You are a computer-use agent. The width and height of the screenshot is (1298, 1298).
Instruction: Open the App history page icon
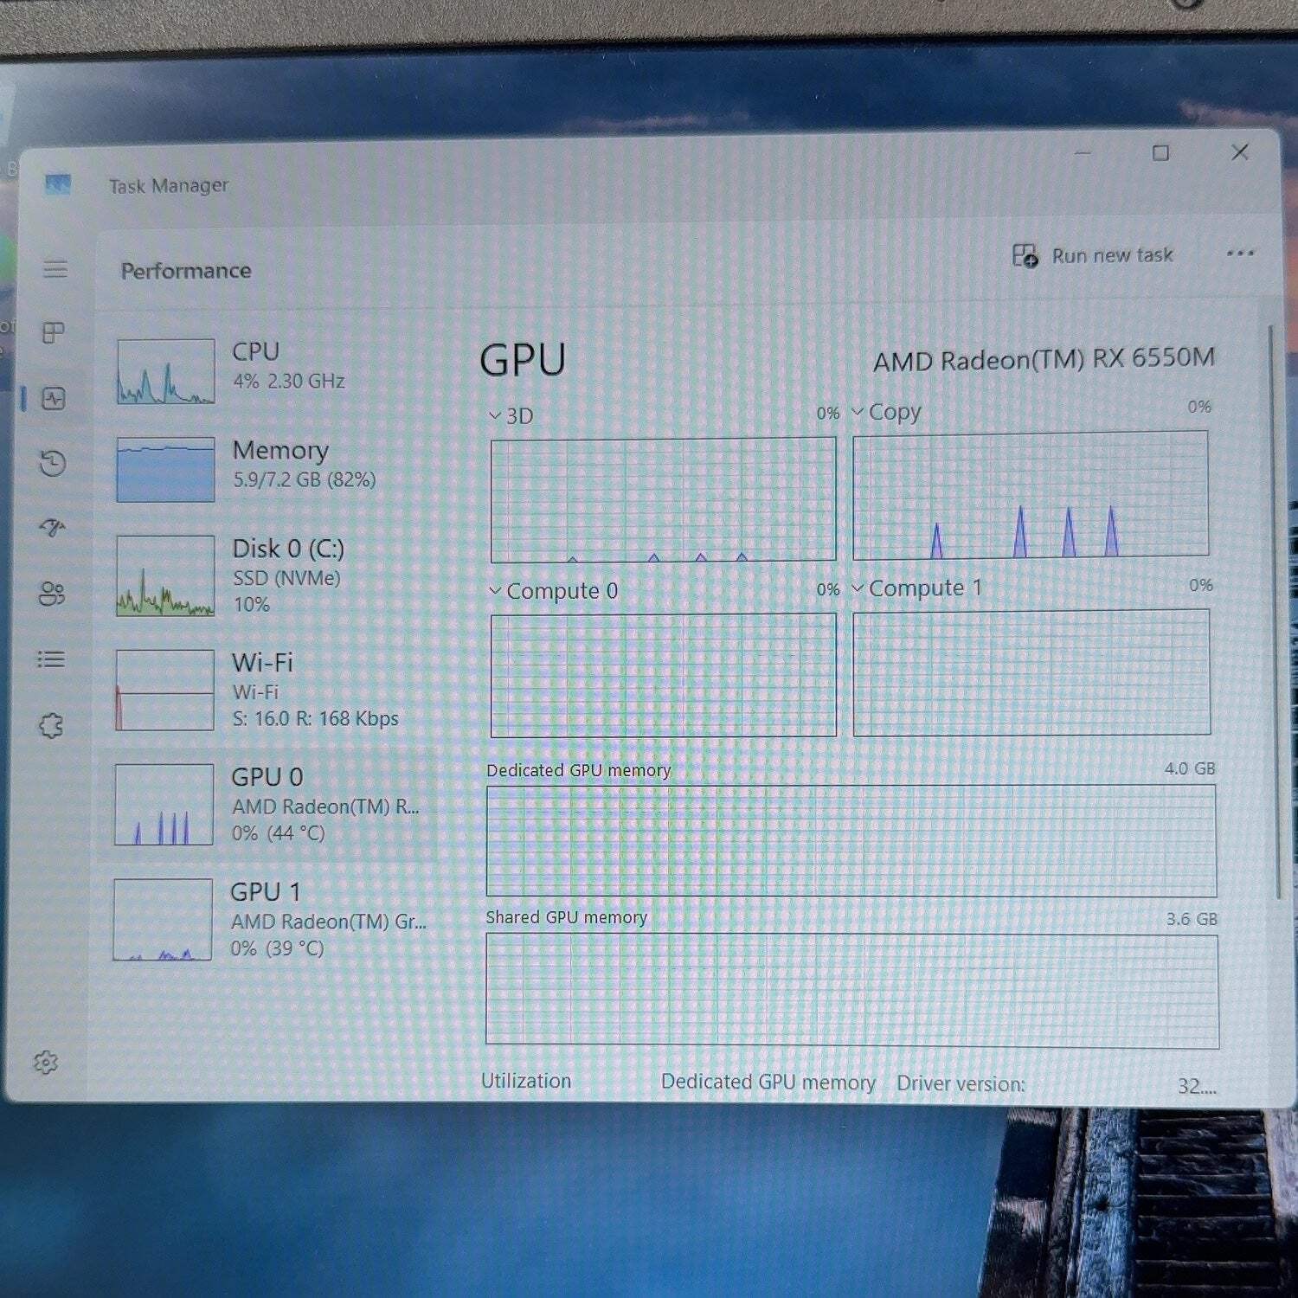point(53,463)
